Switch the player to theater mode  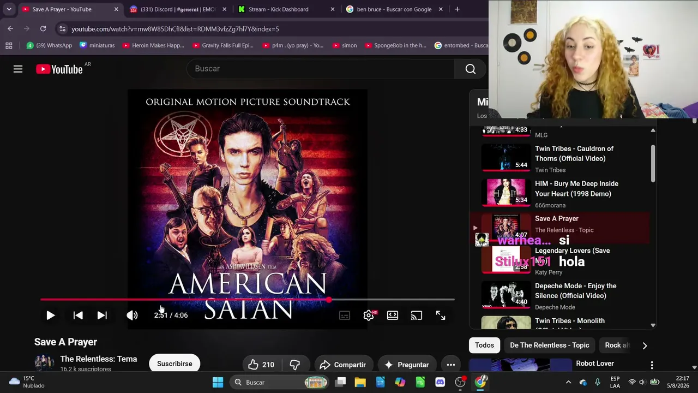(x=393, y=315)
